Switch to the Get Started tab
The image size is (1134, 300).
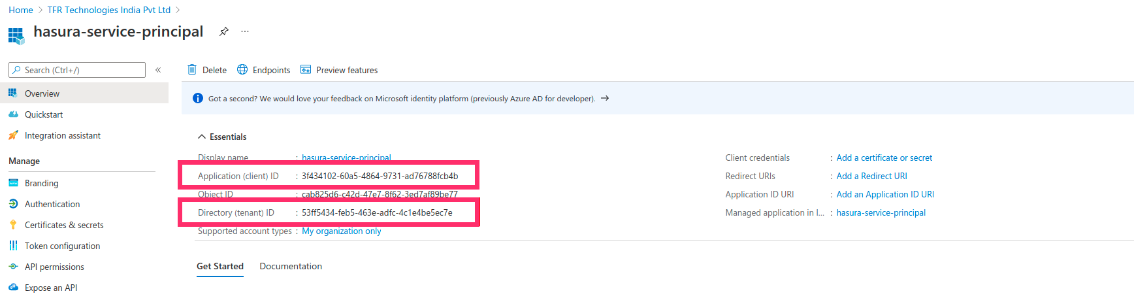pyautogui.click(x=220, y=266)
